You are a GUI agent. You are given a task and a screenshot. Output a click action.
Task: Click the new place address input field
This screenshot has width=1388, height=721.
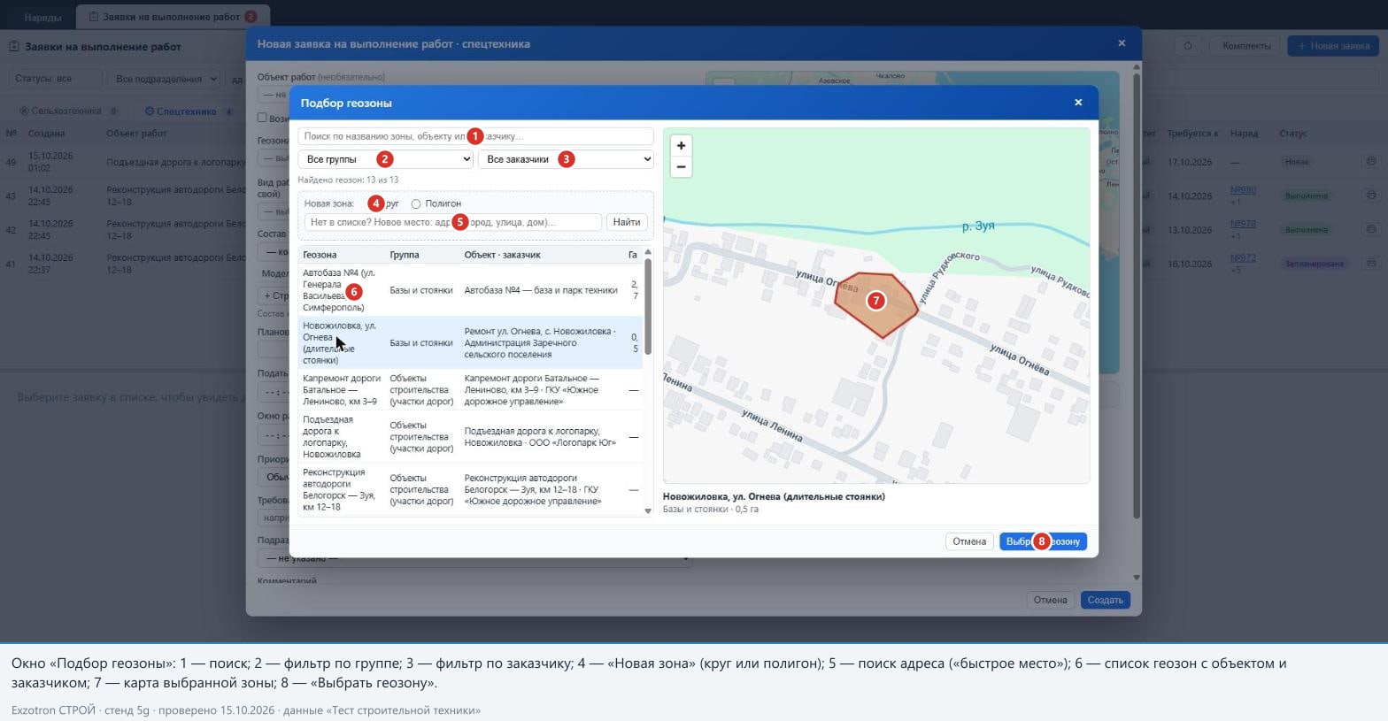(453, 222)
